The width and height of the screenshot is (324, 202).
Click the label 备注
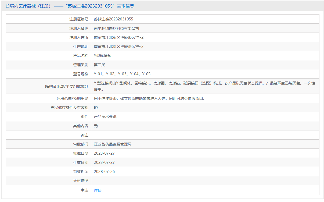[x=84, y=135]
